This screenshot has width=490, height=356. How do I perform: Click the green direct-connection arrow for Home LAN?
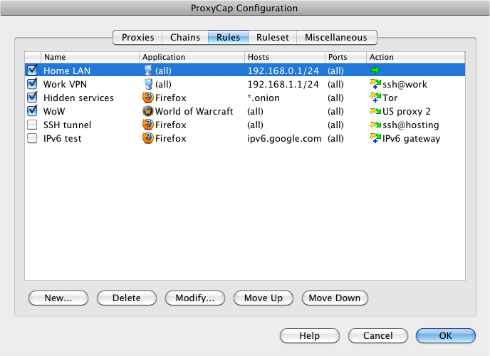(x=375, y=70)
